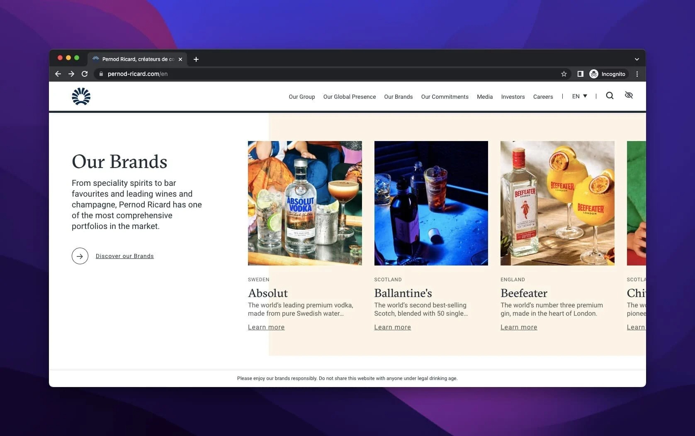This screenshot has width=695, height=436.
Task: Open site information via the padlock
Action: (x=101, y=73)
